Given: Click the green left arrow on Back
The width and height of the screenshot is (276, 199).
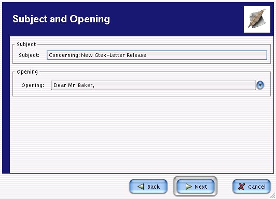Looking at the screenshot, I should coord(141,187).
